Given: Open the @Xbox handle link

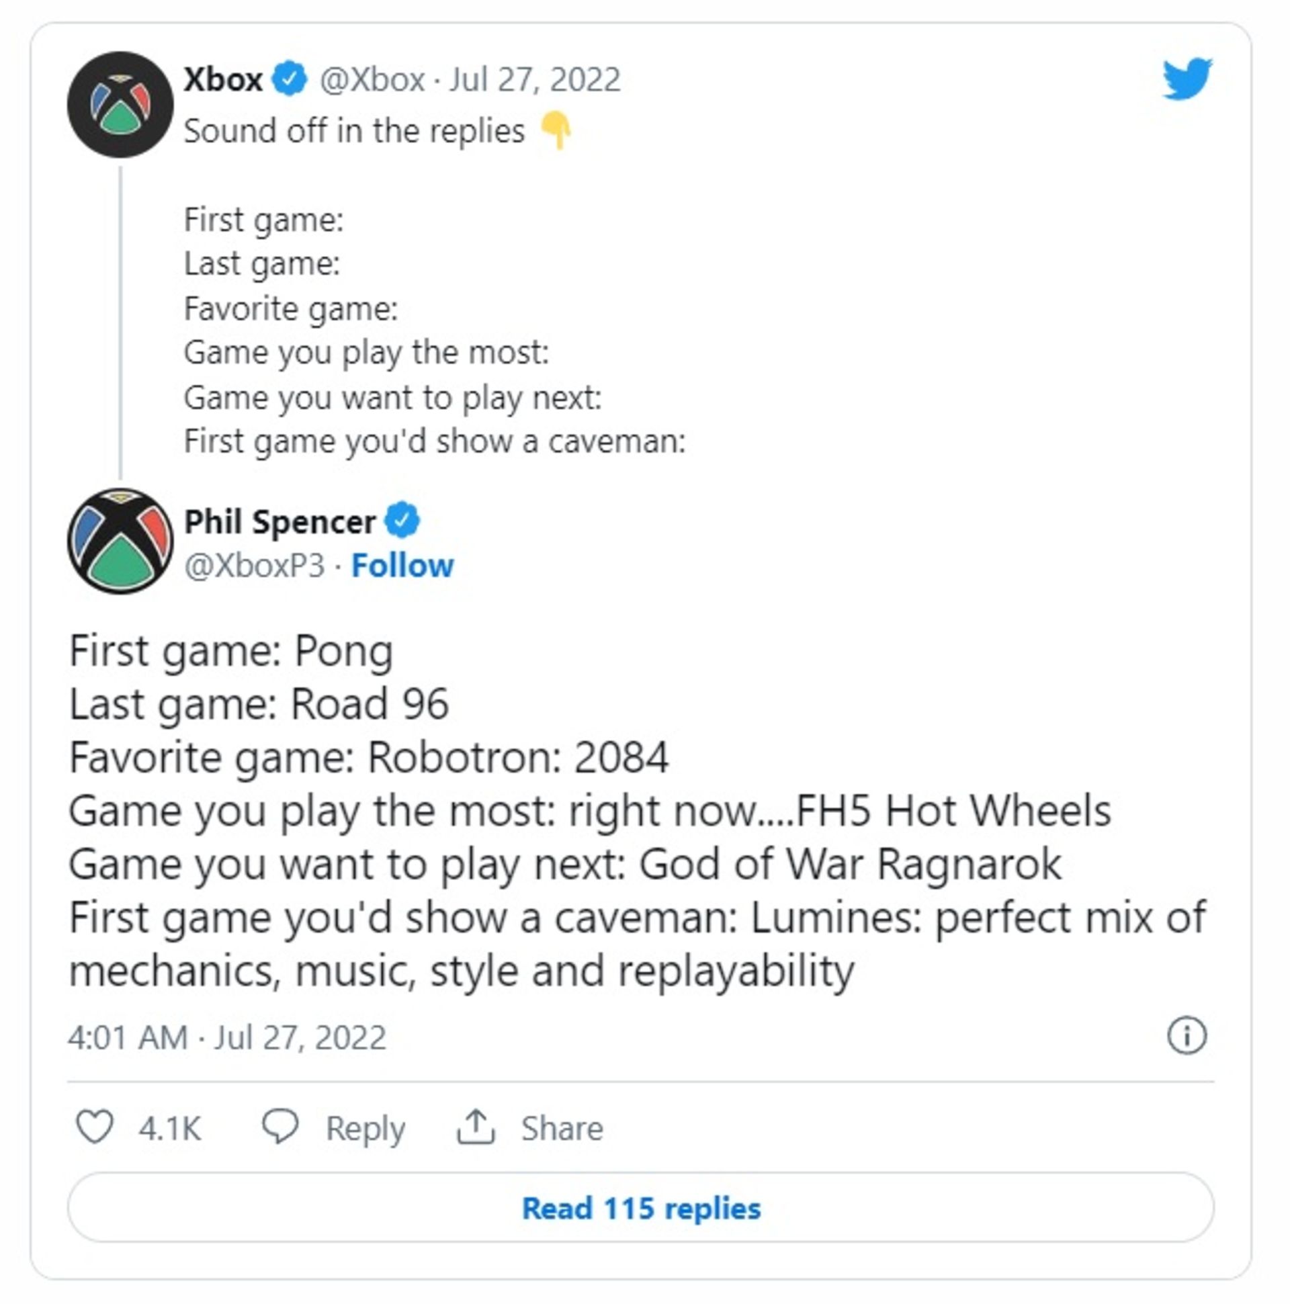Looking at the screenshot, I should coord(372,80).
